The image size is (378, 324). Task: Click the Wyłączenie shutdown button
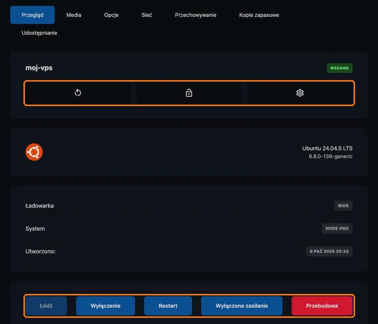click(x=105, y=306)
